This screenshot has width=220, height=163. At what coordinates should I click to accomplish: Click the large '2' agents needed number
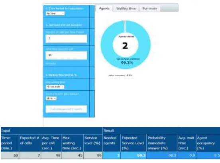click(x=125, y=46)
